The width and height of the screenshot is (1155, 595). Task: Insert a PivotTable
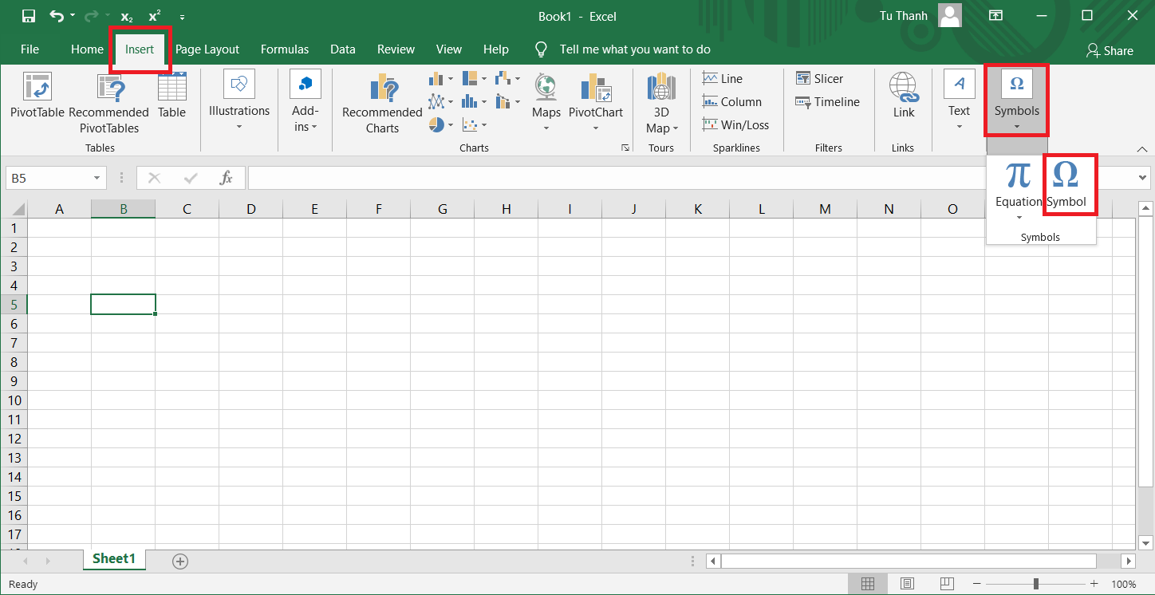pyautogui.click(x=37, y=95)
